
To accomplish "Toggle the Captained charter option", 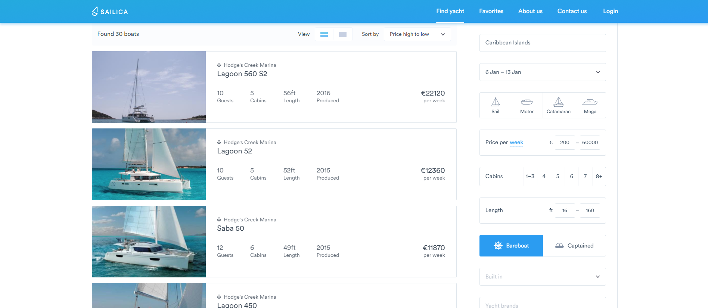I will pyautogui.click(x=574, y=246).
